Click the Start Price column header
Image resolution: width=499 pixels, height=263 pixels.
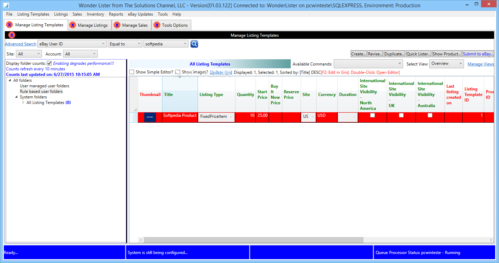pyautogui.click(x=262, y=94)
